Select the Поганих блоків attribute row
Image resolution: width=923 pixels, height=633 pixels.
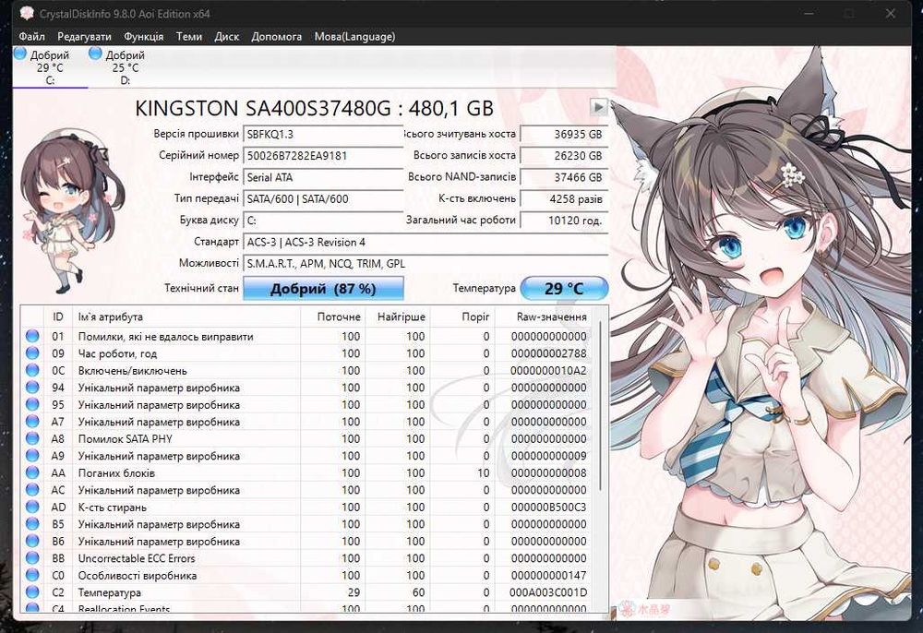click(306, 472)
